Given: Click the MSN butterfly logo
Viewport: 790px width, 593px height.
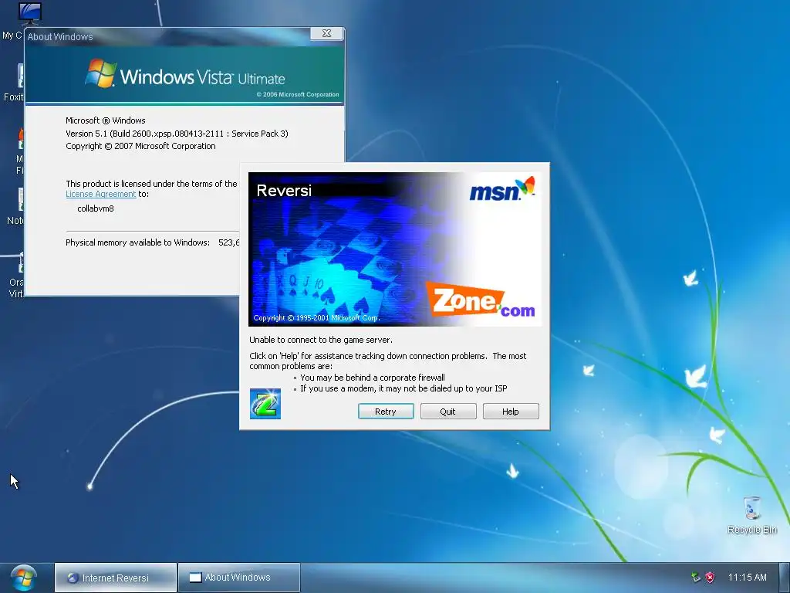Looking at the screenshot, I should (x=502, y=189).
